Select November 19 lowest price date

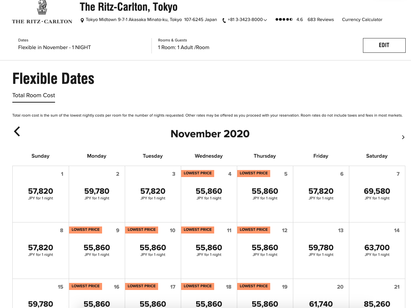[265, 294]
